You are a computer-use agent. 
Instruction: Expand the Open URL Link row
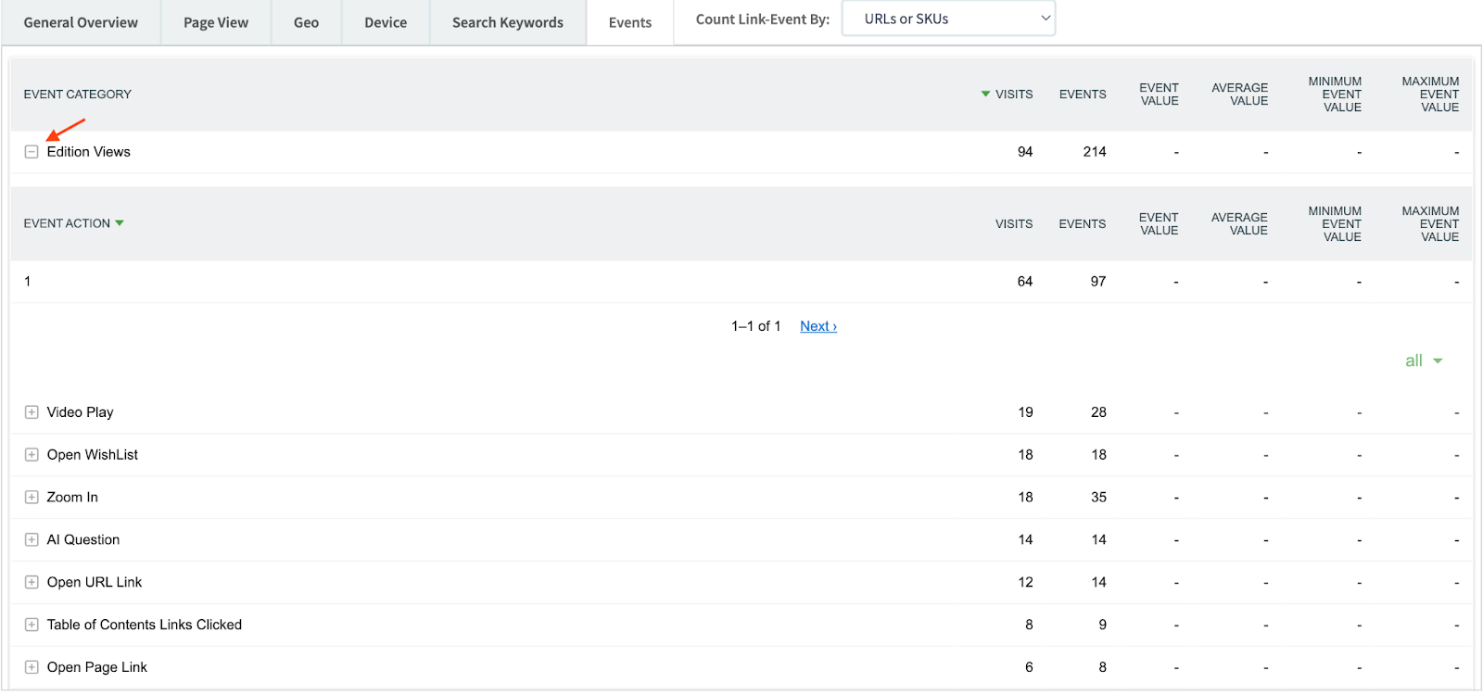coord(32,583)
